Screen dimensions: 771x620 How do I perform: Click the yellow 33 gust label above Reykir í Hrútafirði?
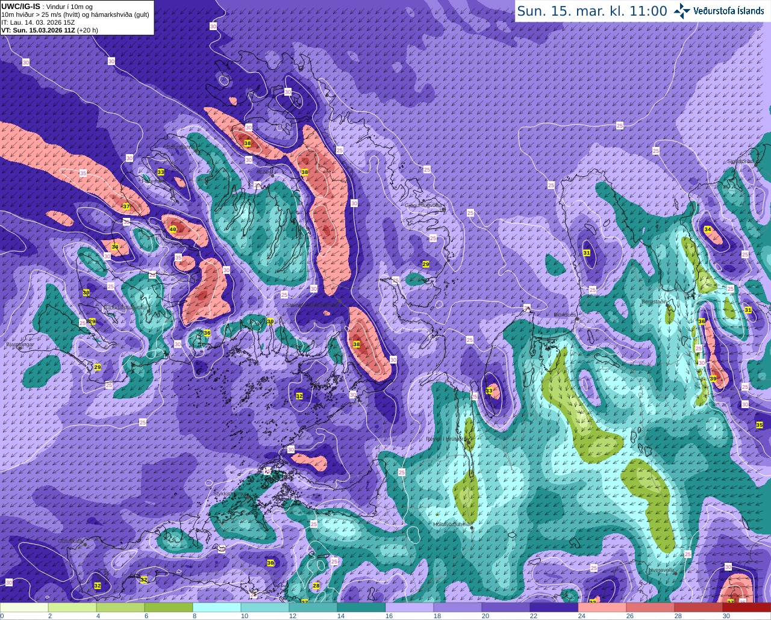click(x=489, y=391)
